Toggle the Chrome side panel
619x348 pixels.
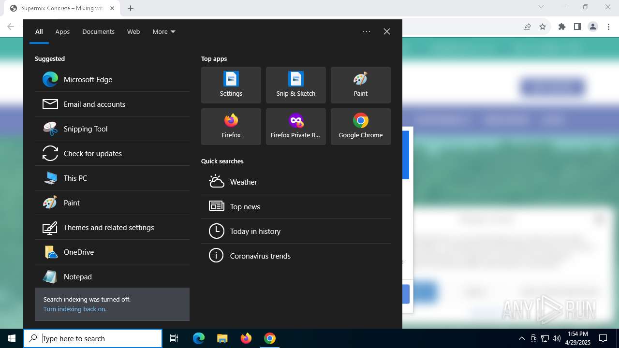[x=577, y=27]
